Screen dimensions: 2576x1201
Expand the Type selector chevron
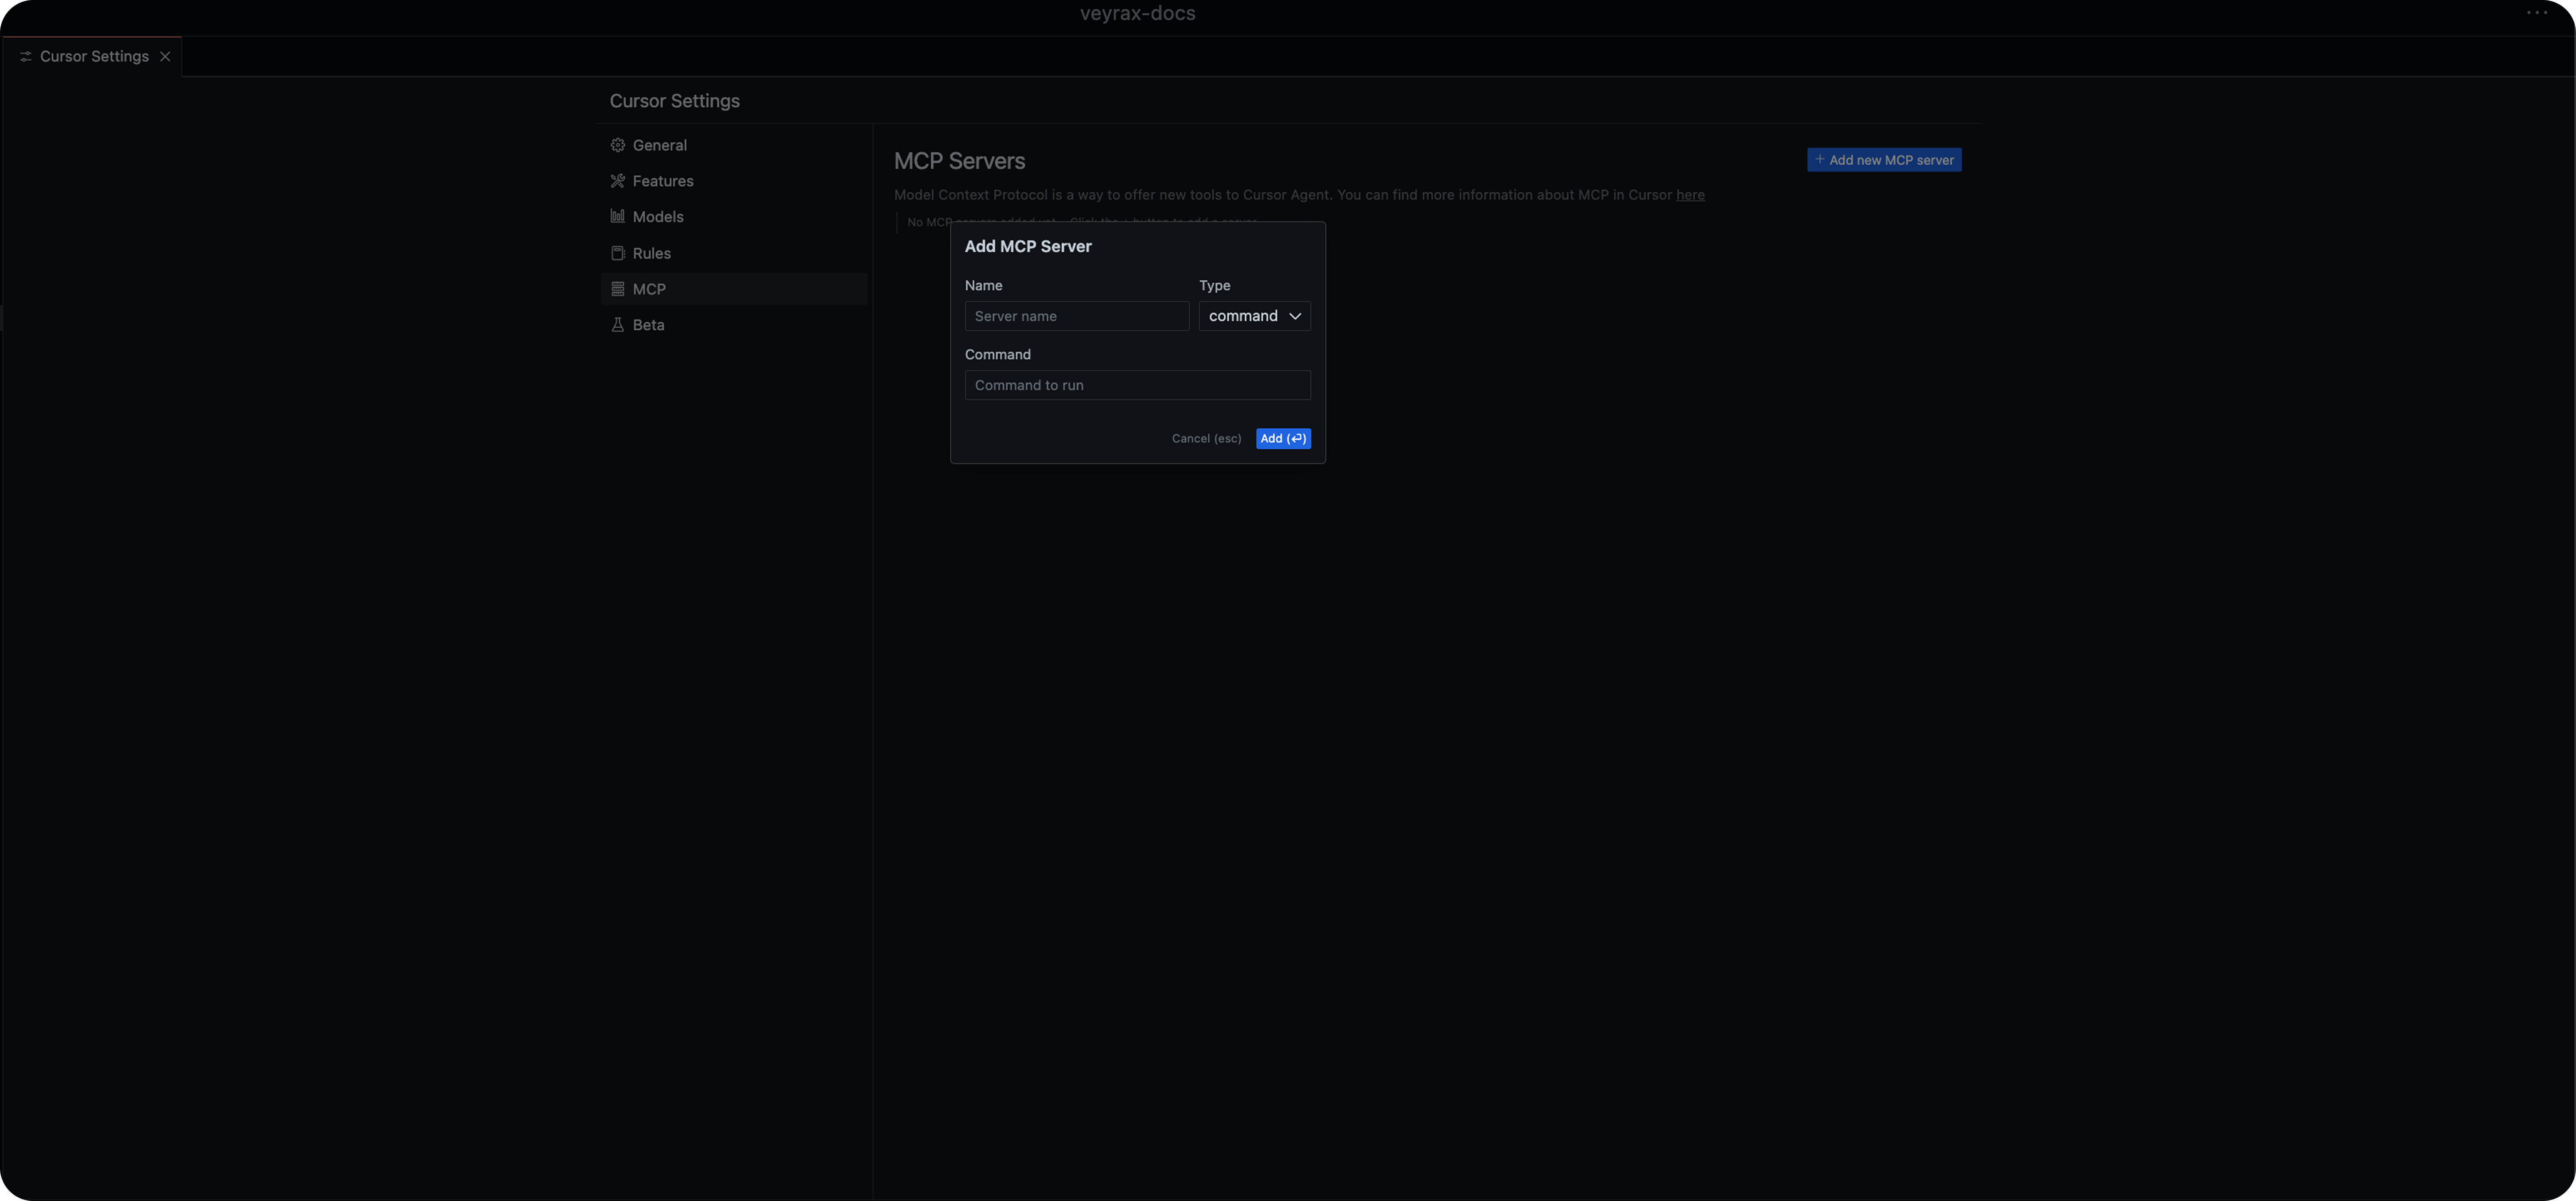tap(1296, 316)
